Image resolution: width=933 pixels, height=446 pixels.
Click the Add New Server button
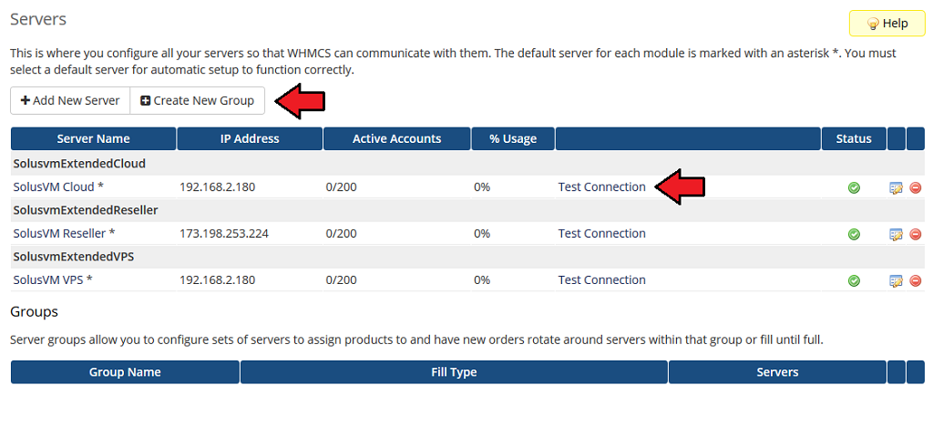[x=70, y=100]
